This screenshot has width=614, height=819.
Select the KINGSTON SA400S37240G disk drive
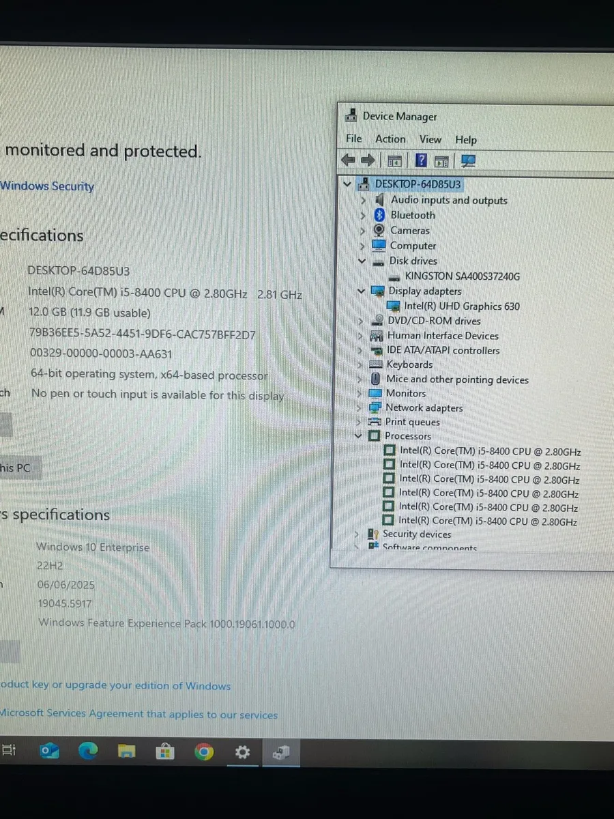click(463, 276)
